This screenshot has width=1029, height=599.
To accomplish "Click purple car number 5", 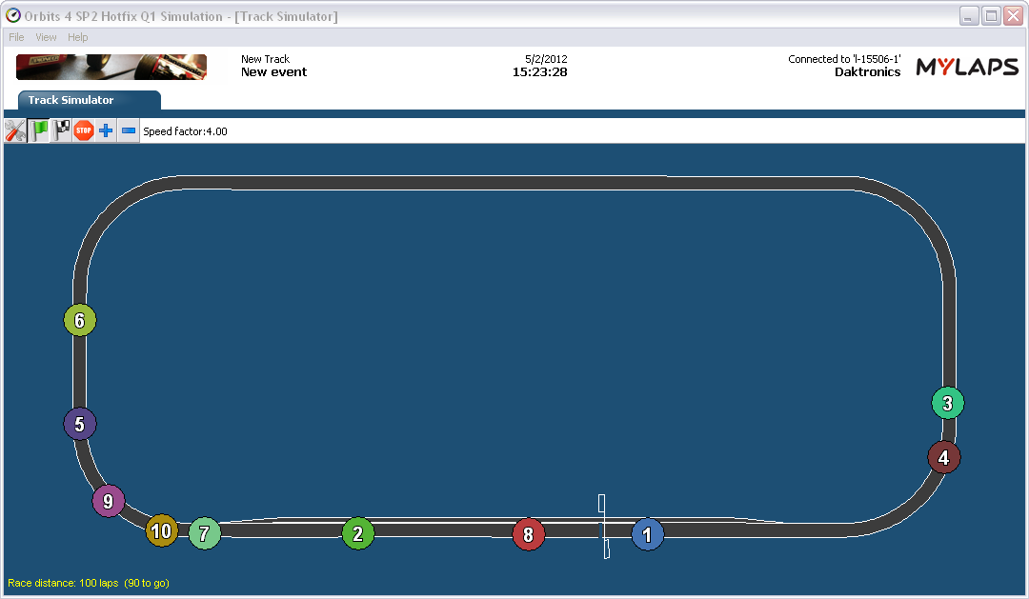I will click(x=80, y=424).
